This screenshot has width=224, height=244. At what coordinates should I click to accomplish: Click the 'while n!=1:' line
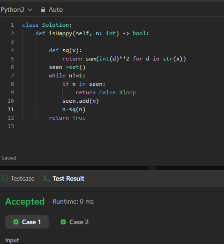click(67, 76)
